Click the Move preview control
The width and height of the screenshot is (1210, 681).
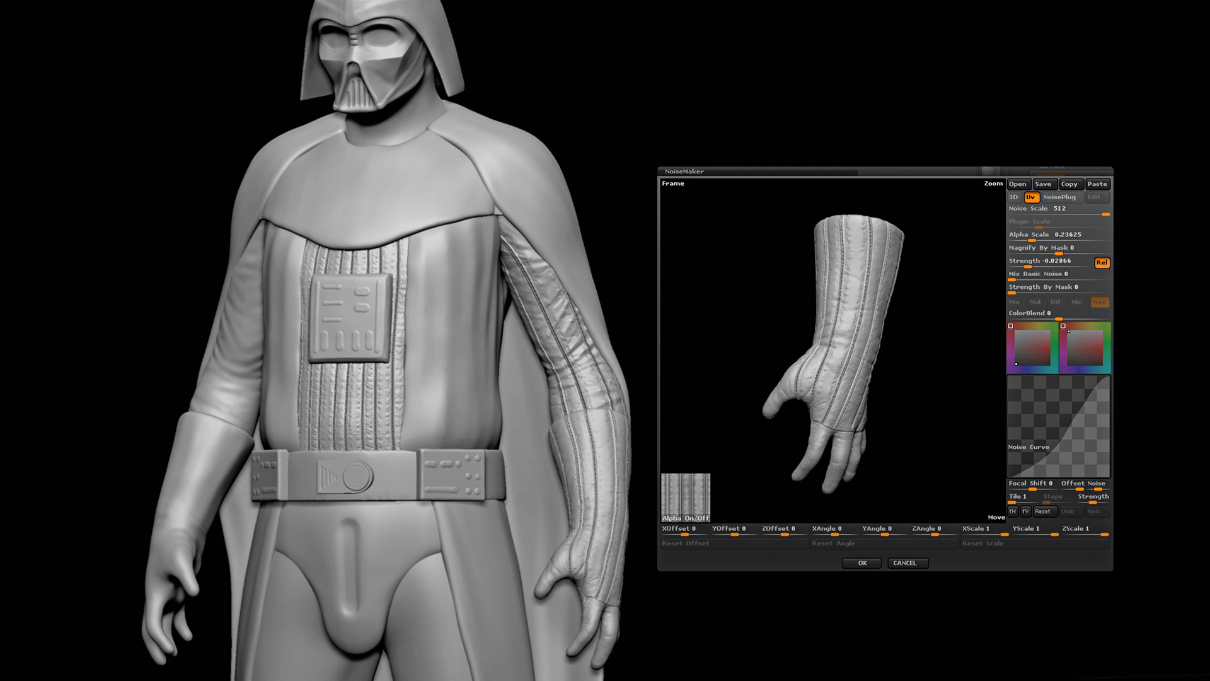click(996, 517)
